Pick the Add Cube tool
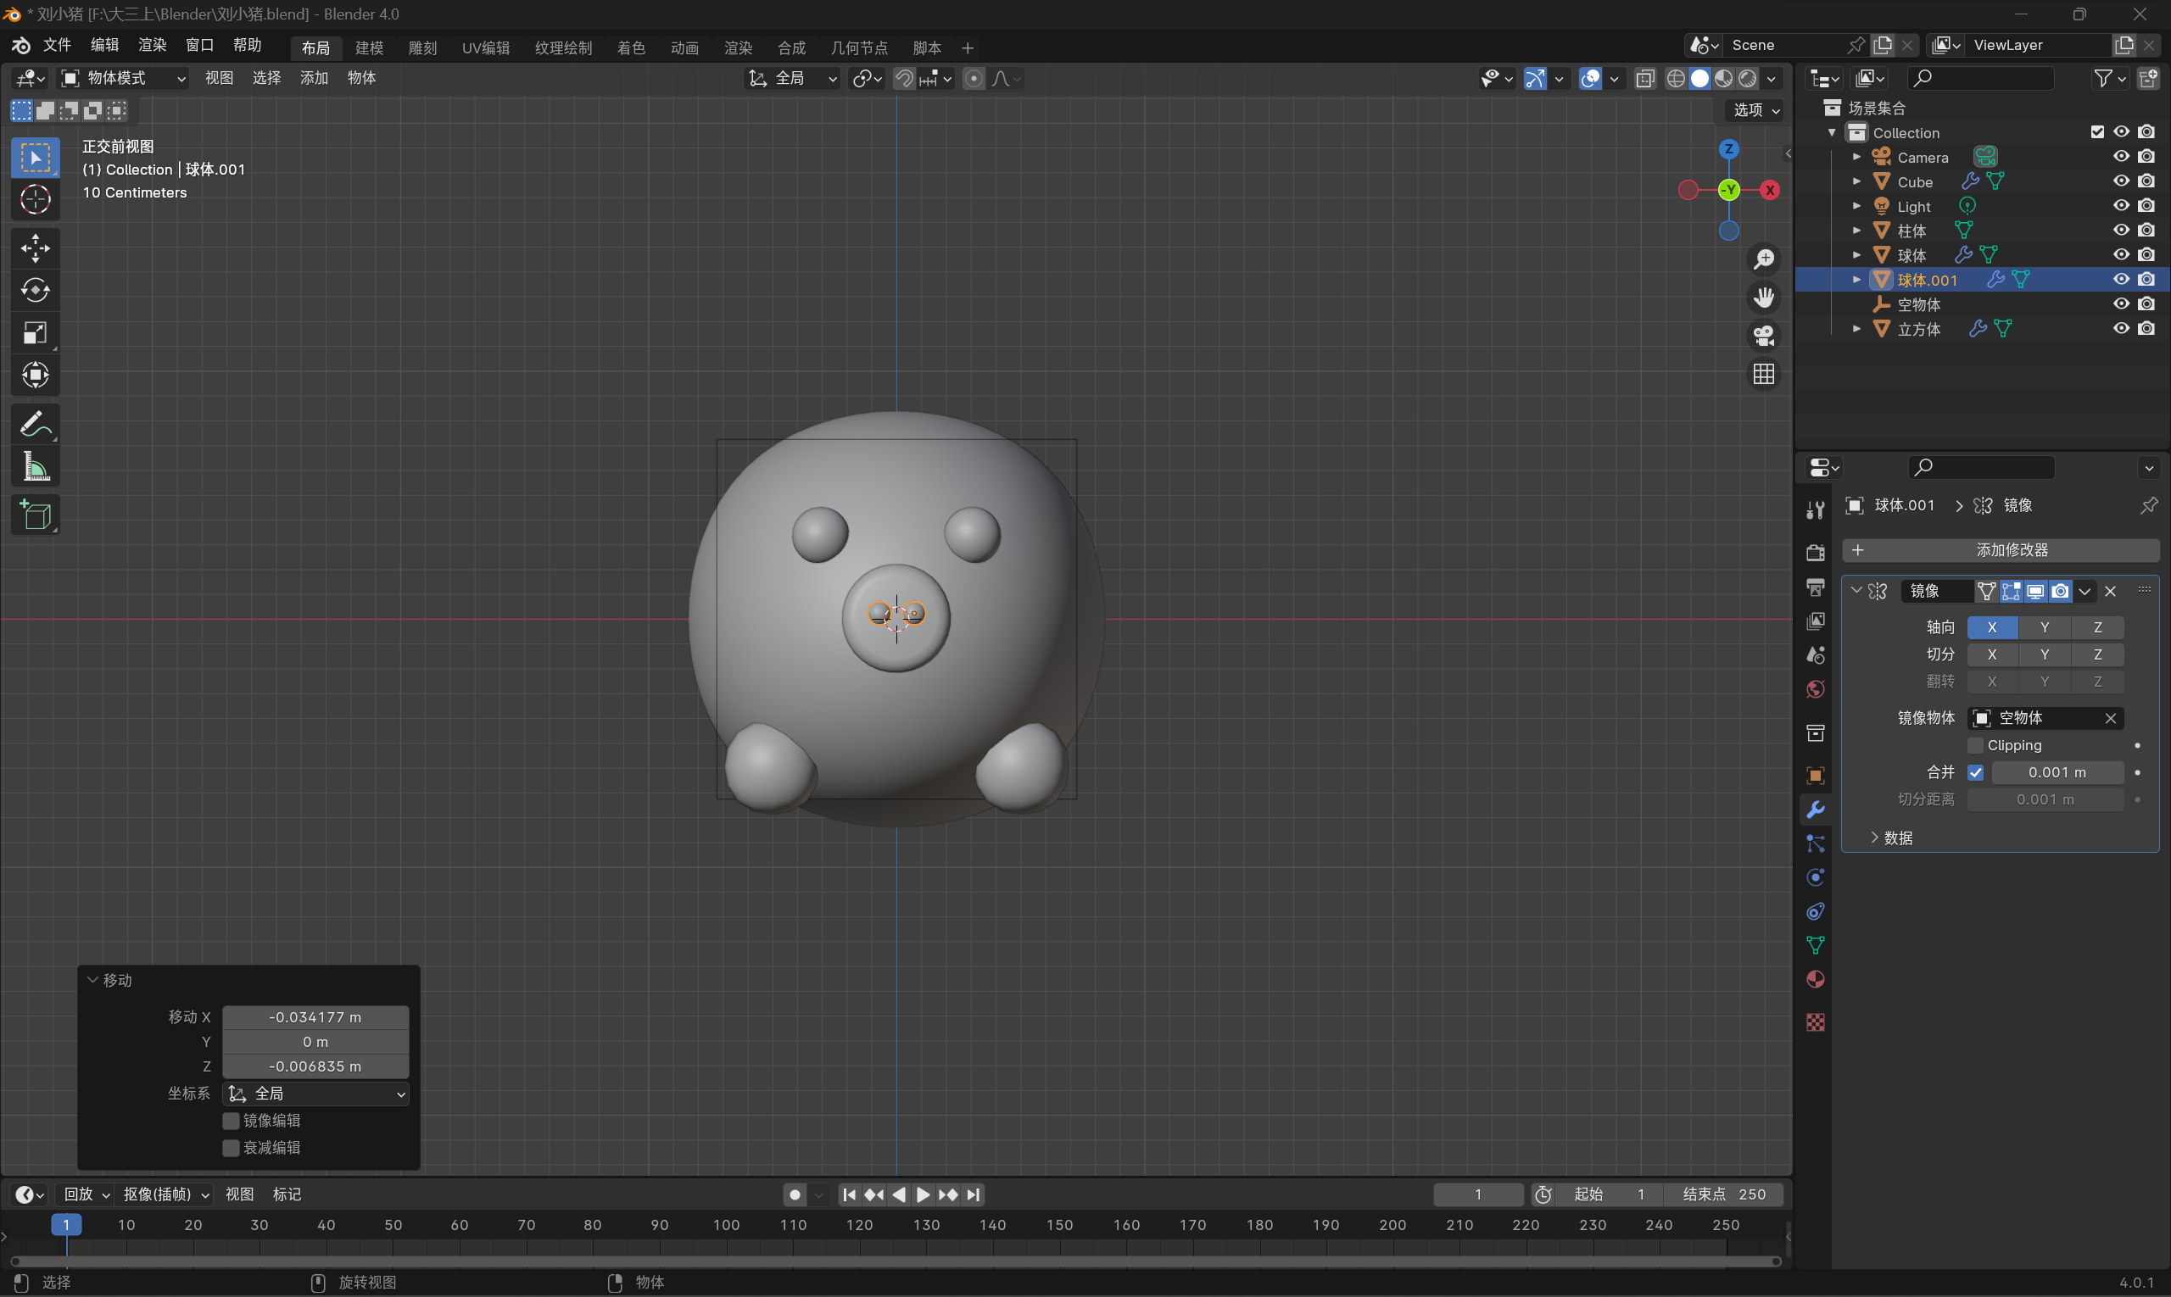The image size is (2171, 1297). point(35,515)
